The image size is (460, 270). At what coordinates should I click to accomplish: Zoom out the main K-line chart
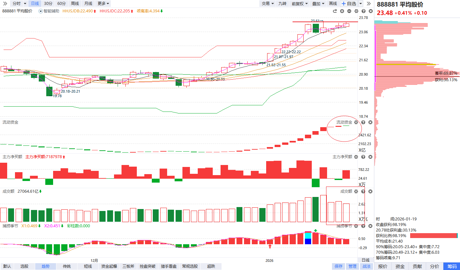(349, 11)
